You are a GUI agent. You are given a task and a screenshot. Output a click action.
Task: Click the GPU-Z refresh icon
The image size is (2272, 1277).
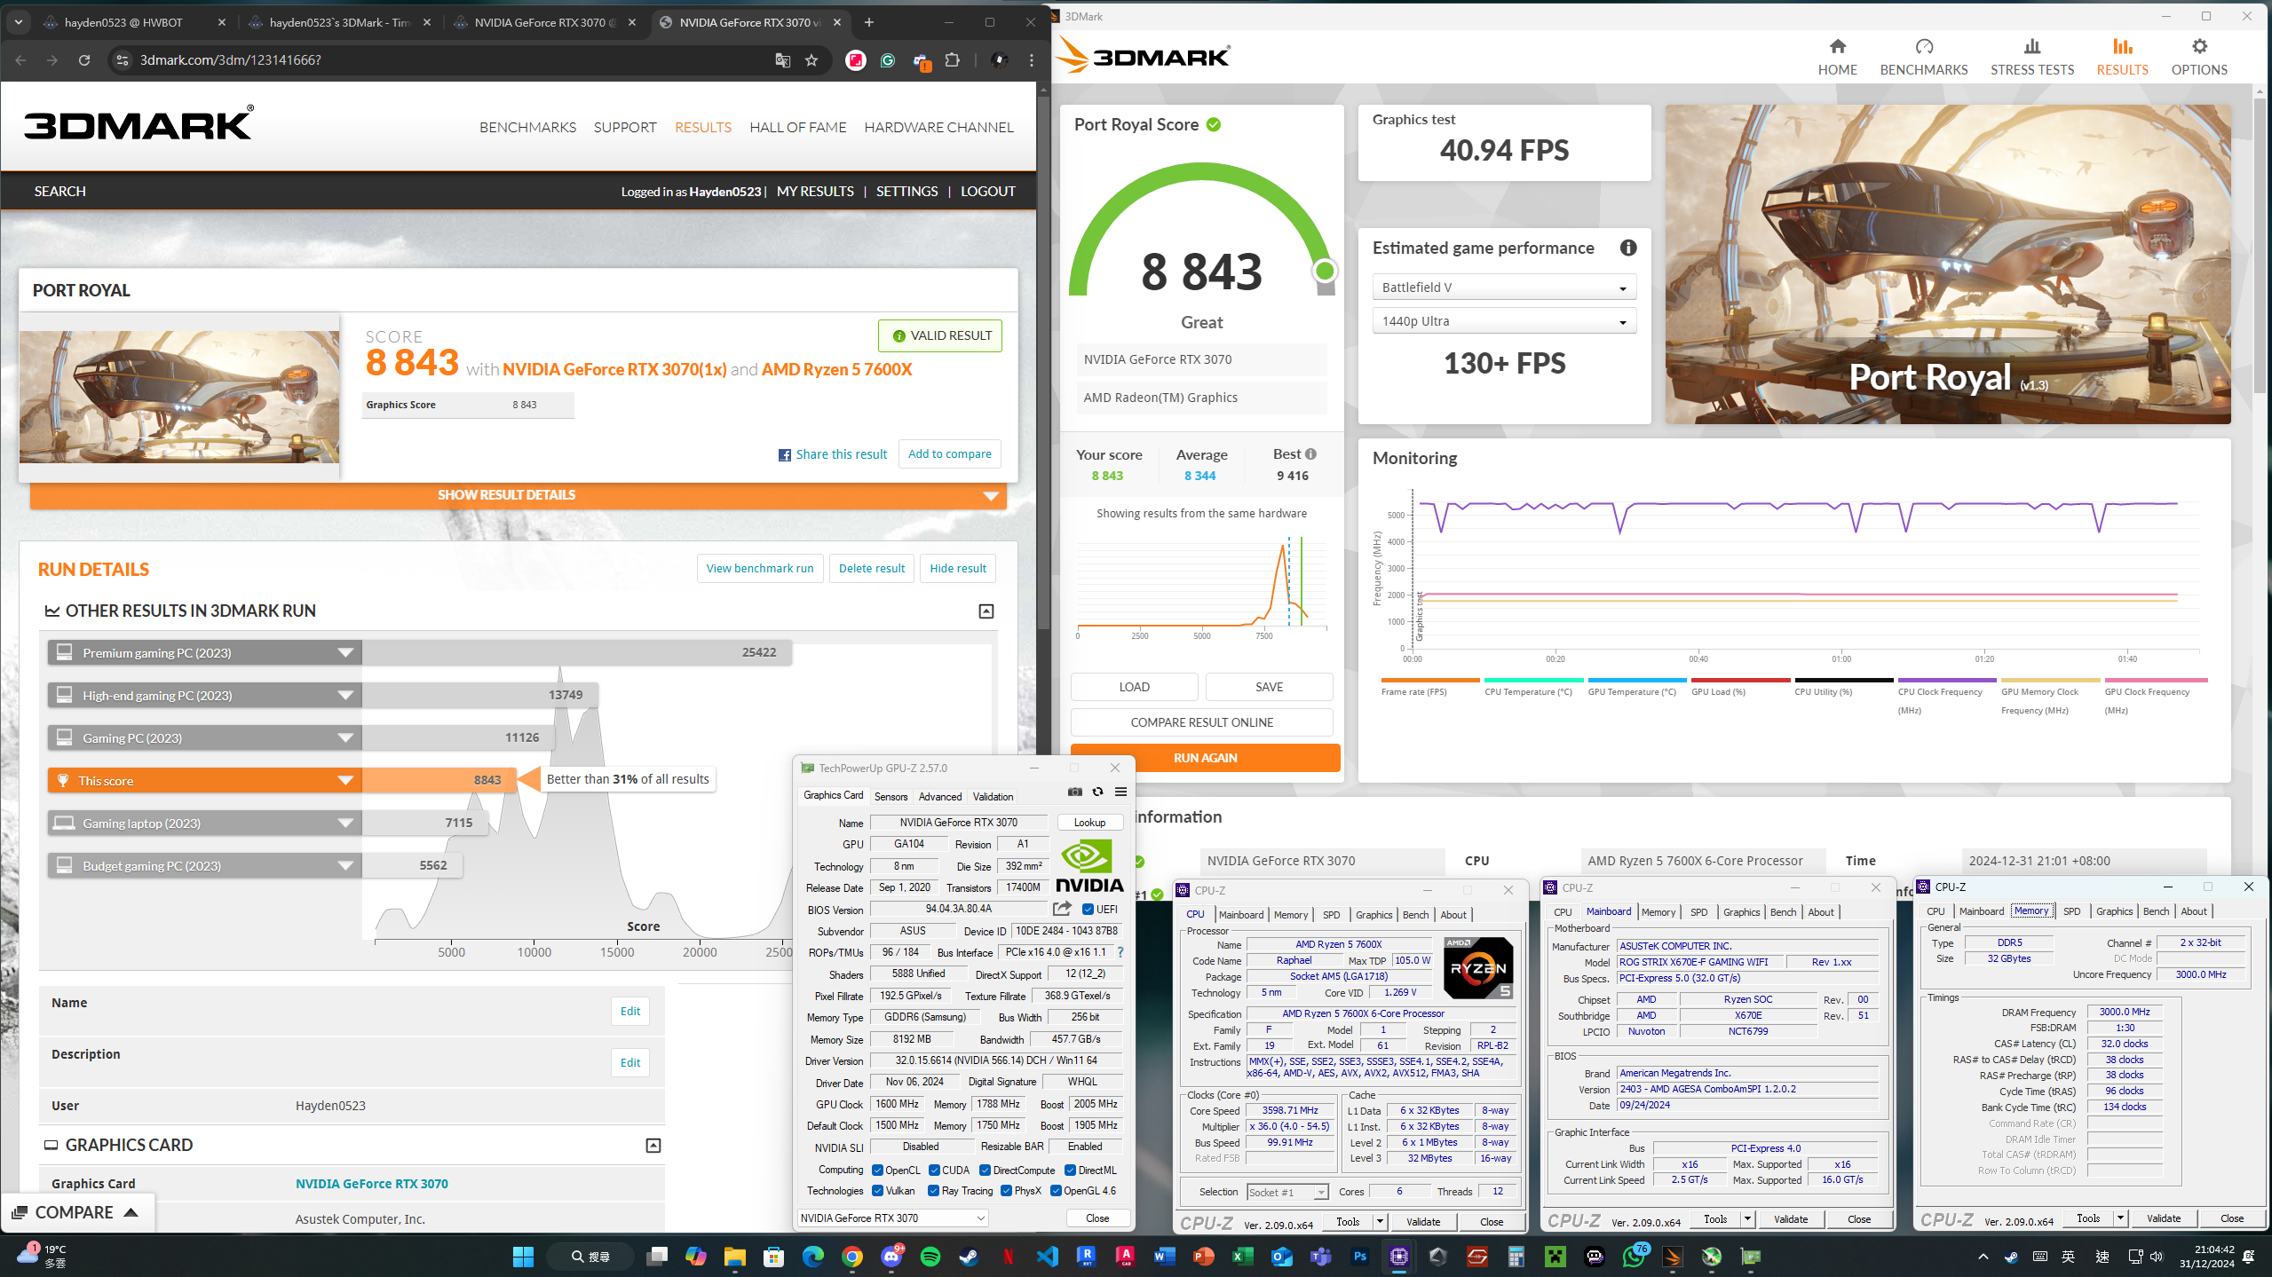click(1097, 792)
